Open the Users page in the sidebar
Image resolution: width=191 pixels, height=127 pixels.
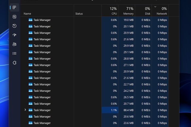click(x=14, y=44)
